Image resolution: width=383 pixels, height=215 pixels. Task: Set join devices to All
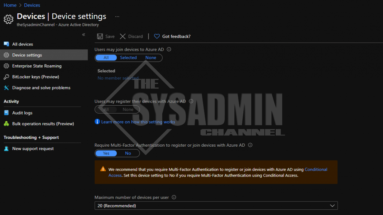coord(106,58)
